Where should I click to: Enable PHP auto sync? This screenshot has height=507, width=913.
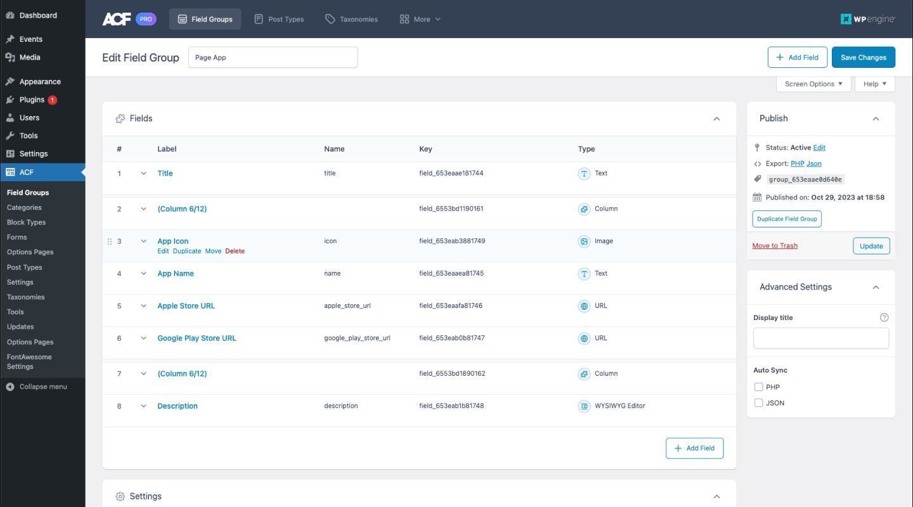click(x=758, y=387)
